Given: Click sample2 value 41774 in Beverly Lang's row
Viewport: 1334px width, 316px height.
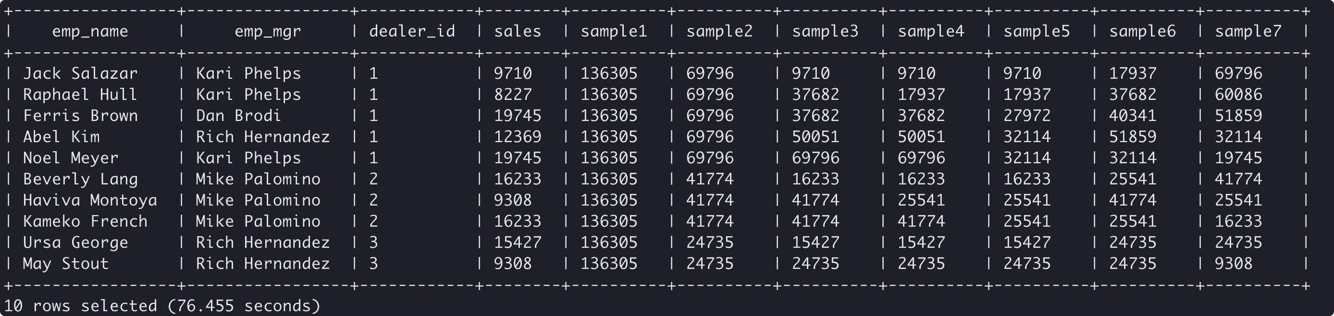Looking at the screenshot, I should (x=710, y=180).
